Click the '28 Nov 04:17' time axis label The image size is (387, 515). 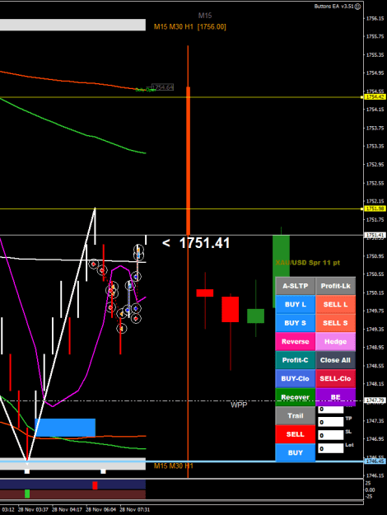[x=67, y=510]
